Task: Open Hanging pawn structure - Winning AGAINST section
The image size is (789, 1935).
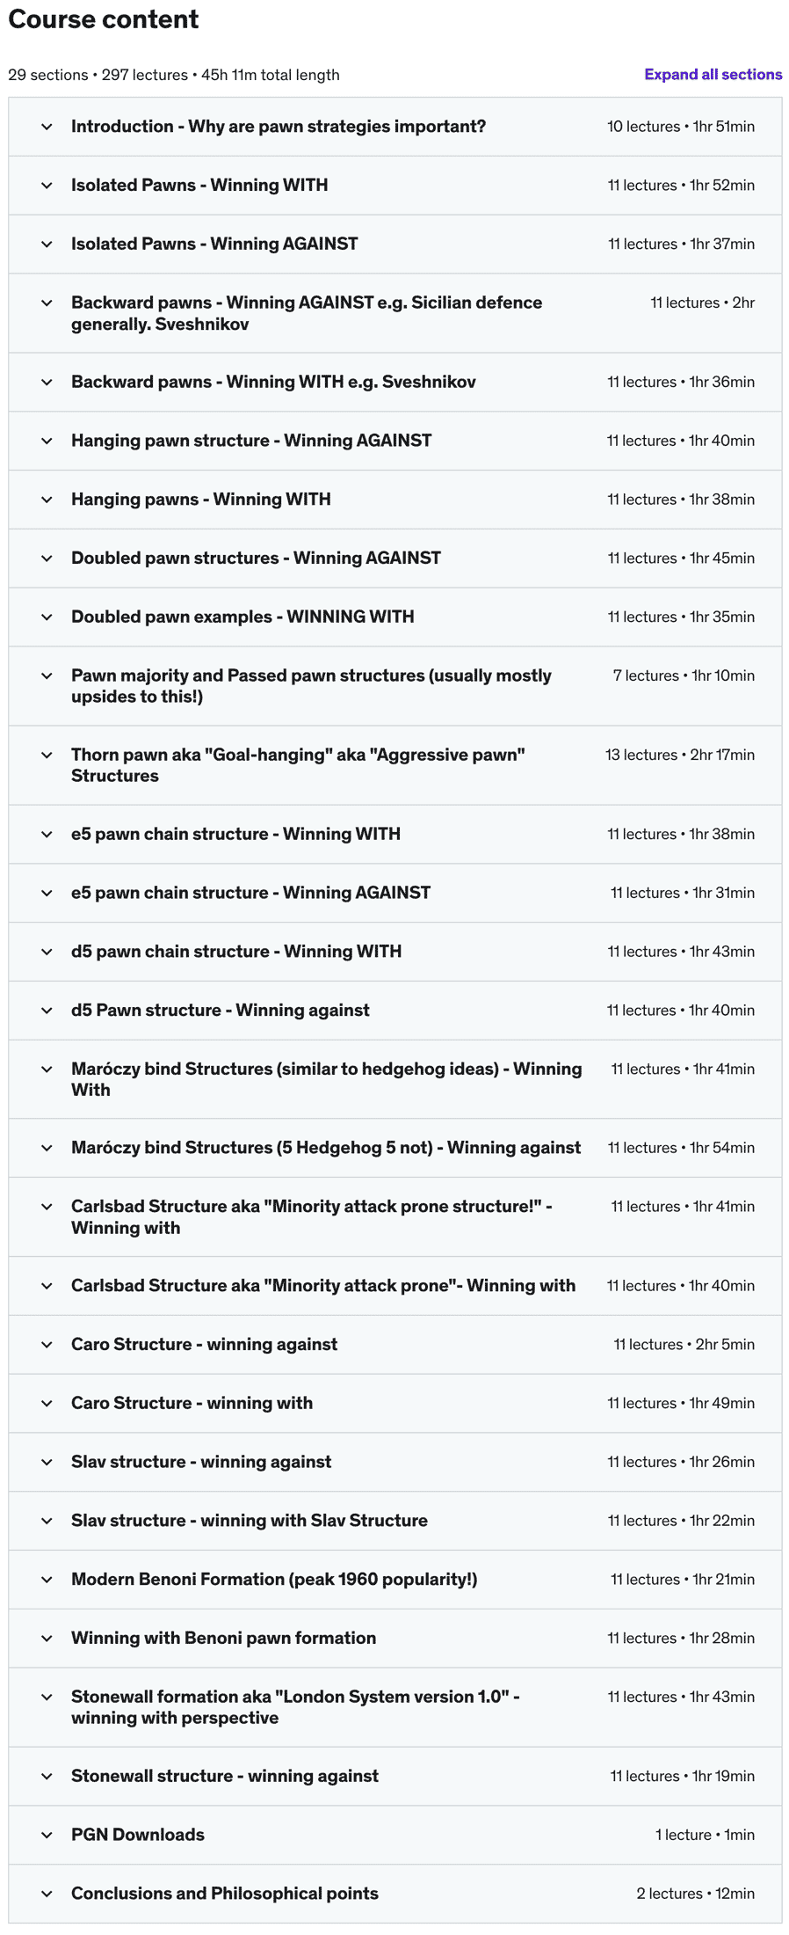Action: 251,441
